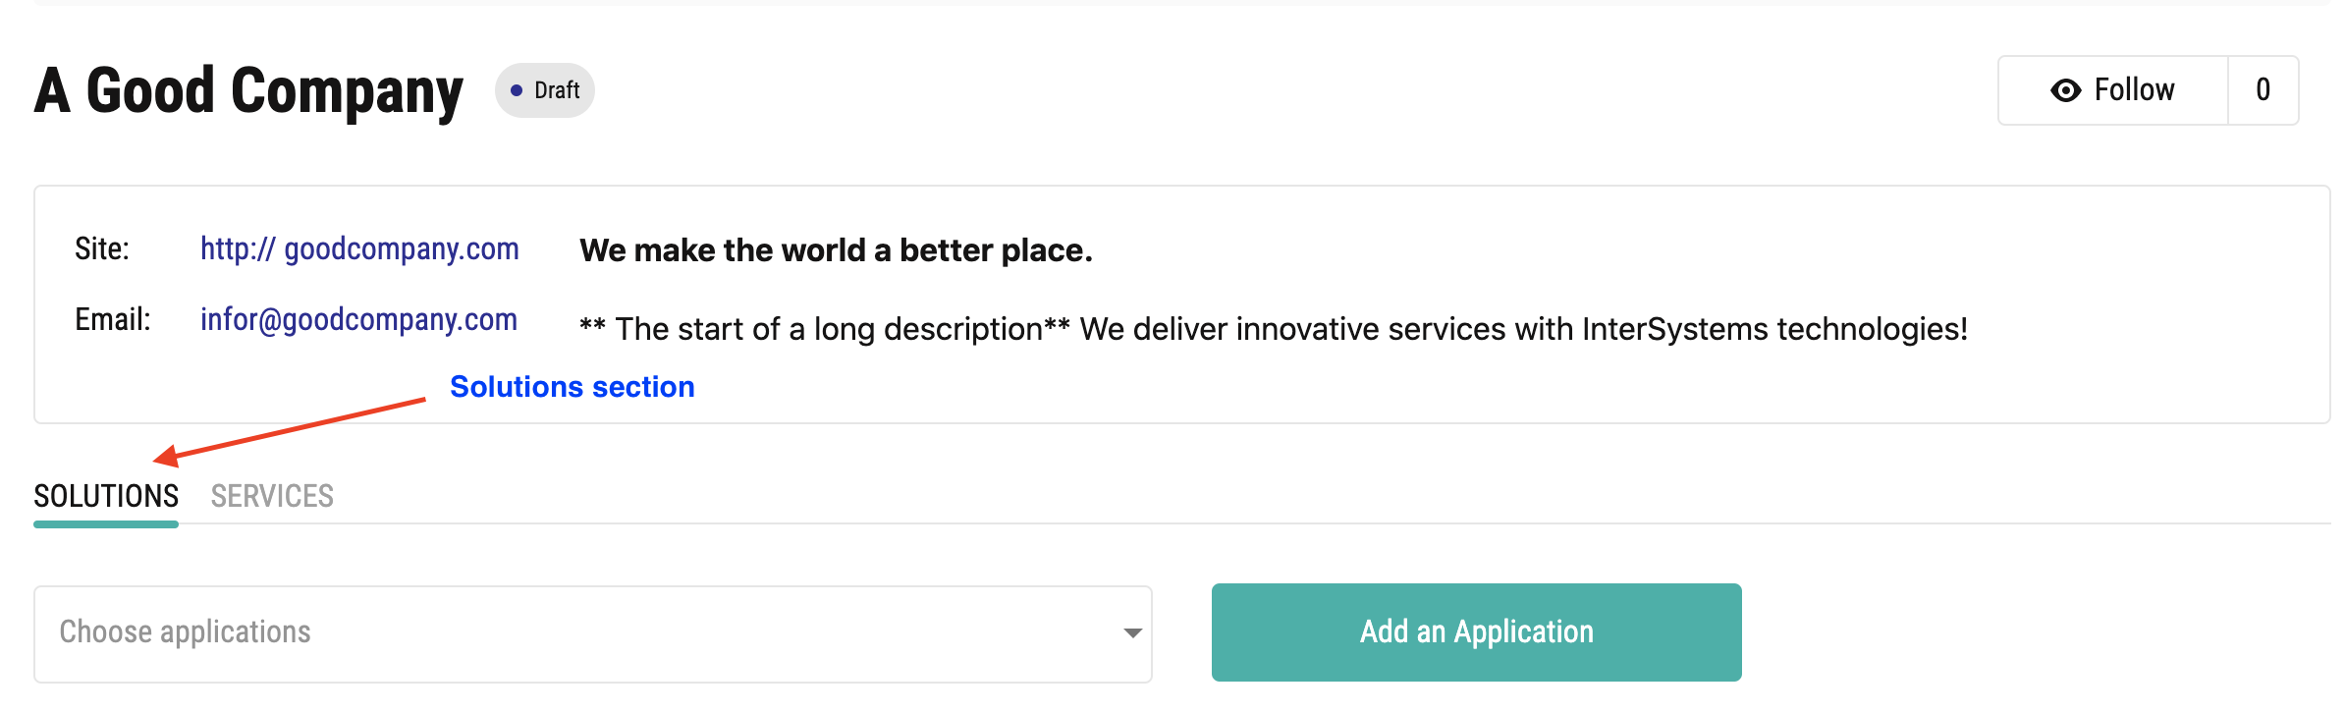
Task: Click the Draft status badge
Action: pyautogui.click(x=545, y=90)
